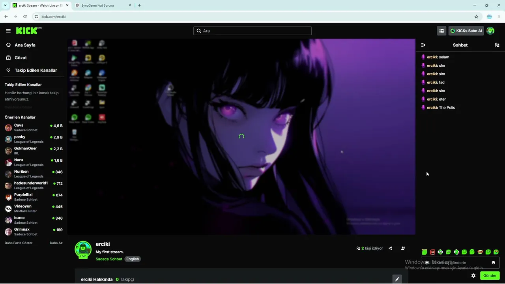Click the chat message "erciki: eter"
Viewport: 505px width, 284px height.
(x=434, y=99)
